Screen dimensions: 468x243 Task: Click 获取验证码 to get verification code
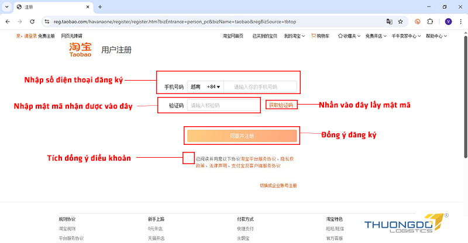point(281,105)
